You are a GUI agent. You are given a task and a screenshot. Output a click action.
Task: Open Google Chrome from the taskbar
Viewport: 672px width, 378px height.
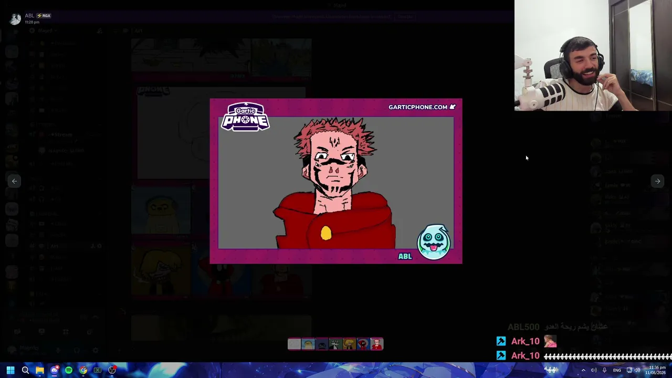point(83,370)
